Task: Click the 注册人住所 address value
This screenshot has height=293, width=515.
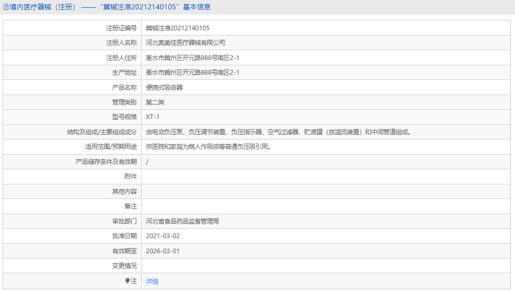Action: point(192,58)
